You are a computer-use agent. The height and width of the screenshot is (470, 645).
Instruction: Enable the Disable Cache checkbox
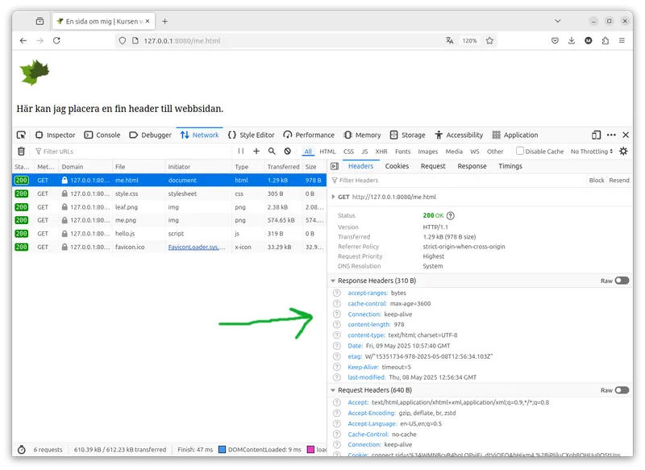pos(520,151)
